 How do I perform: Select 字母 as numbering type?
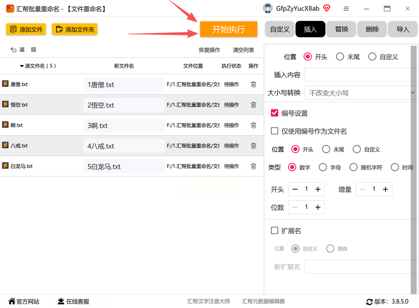click(323, 168)
